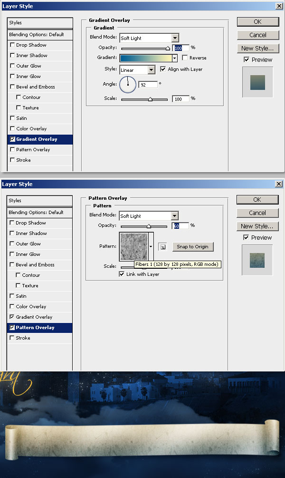Toggle Preview checkbox in upper dialog
This screenshot has width=285, height=478.
pyautogui.click(x=247, y=59)
